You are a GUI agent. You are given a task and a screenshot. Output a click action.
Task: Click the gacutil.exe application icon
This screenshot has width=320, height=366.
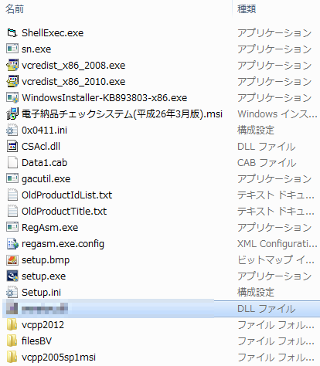(x=12, y=179)
